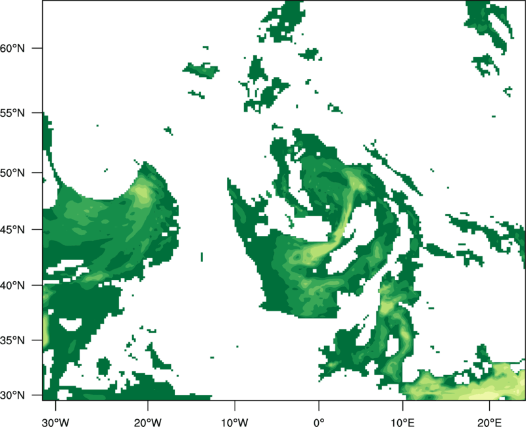This screenshot has height=427, width=526.
Task: Select the 55°N latitude label
Action: coord(12,113)
